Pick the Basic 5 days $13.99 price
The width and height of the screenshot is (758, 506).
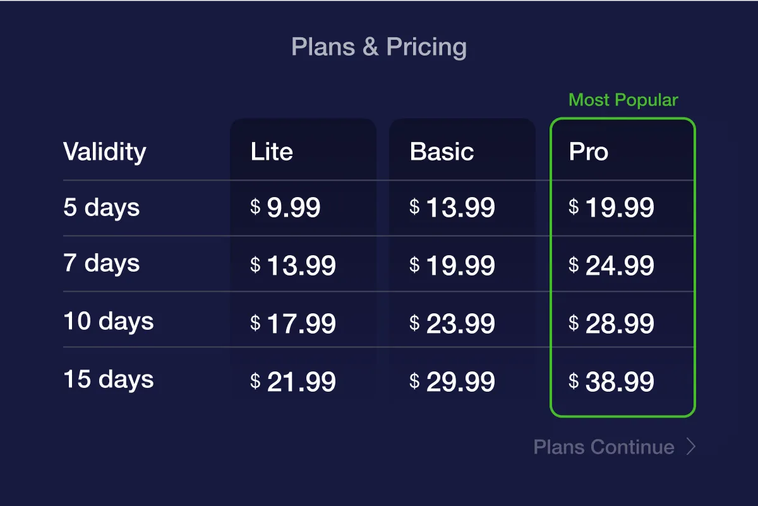[x=452, y=208]
